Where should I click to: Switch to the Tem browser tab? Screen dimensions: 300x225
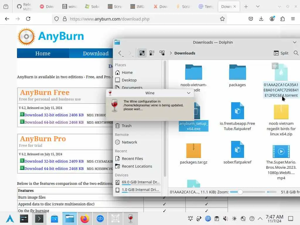click(x=206, y=6)
